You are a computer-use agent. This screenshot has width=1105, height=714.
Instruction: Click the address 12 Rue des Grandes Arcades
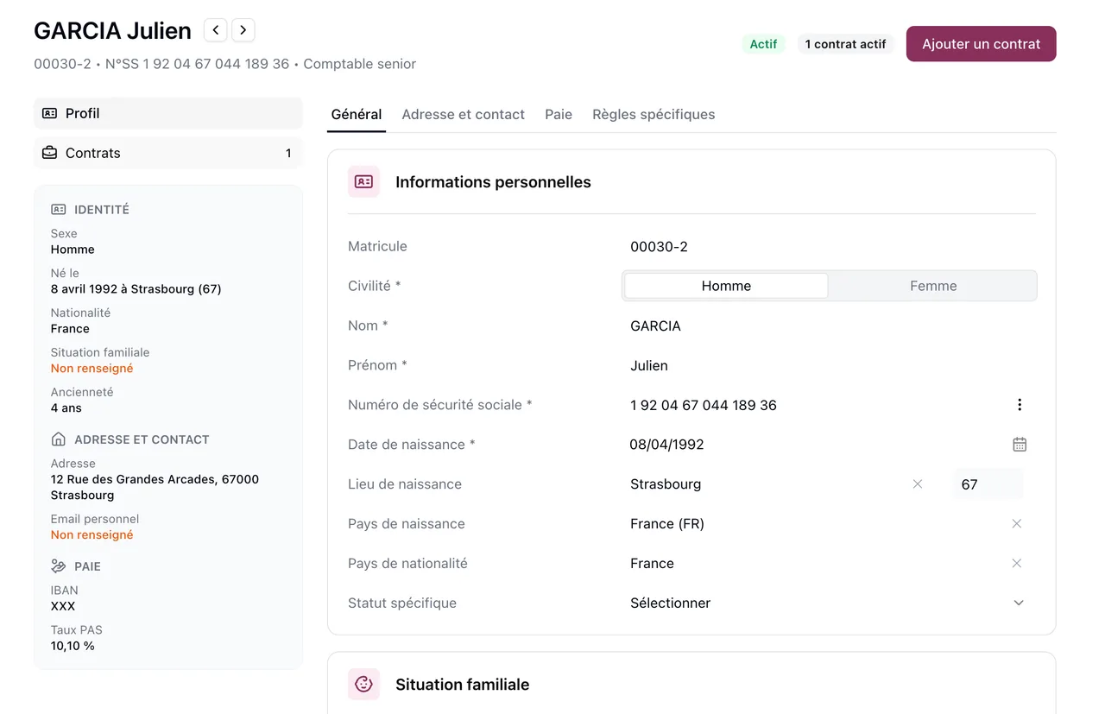point(155,487)
